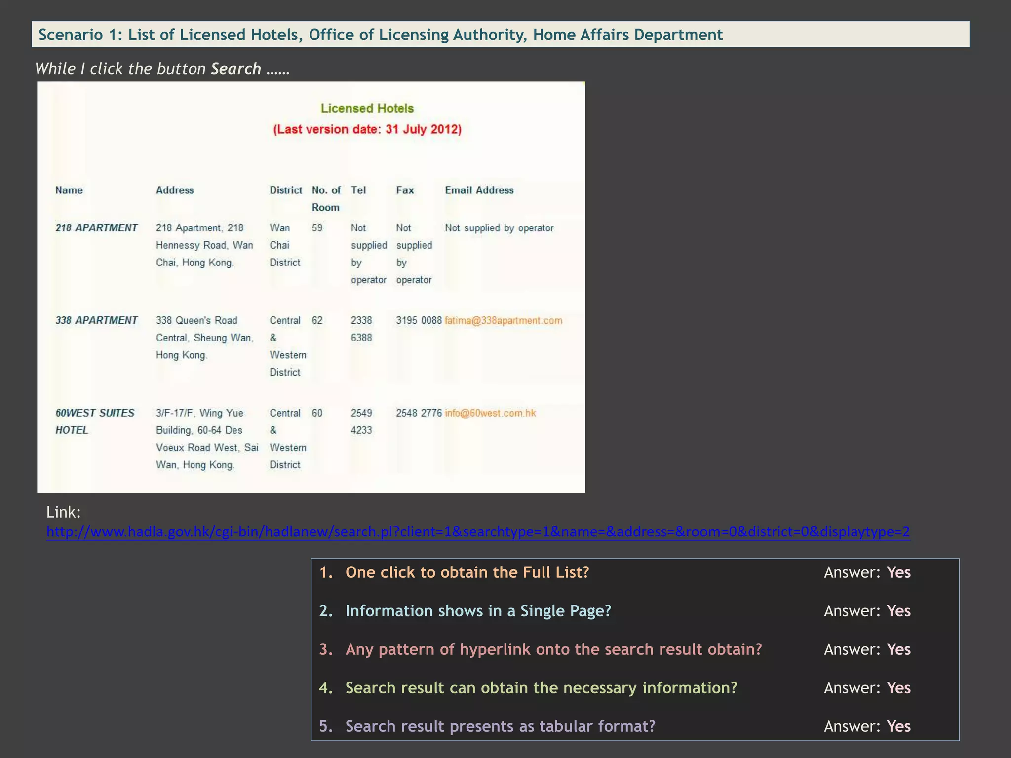Click the 338 Queen's Road Central address cell
The width and height of the screenshot is (1011, 758).
point(205,338)
